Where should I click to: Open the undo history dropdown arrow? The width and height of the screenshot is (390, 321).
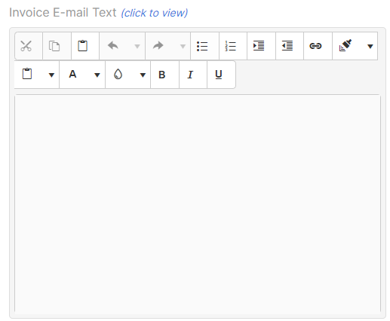137,46
